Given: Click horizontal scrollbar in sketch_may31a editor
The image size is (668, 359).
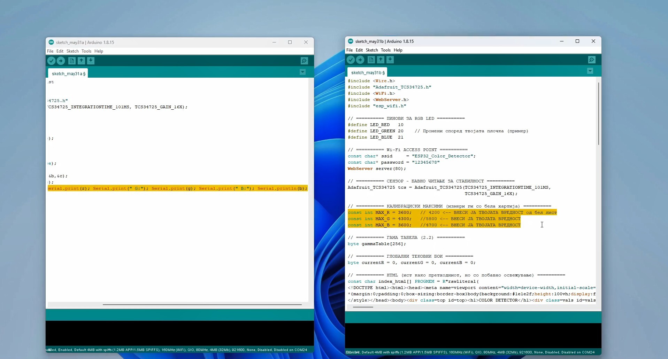Looking at the screenshot, I should pyautogui.click(x=202, y=305).
